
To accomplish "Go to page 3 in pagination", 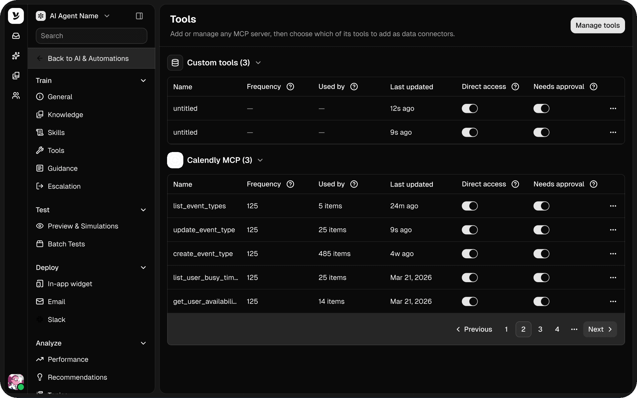I will pos(540,329).
